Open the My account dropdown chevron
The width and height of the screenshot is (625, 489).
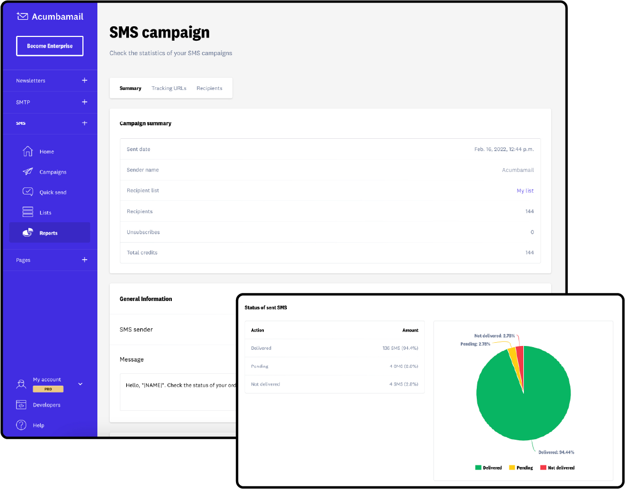tap(80, 383)
